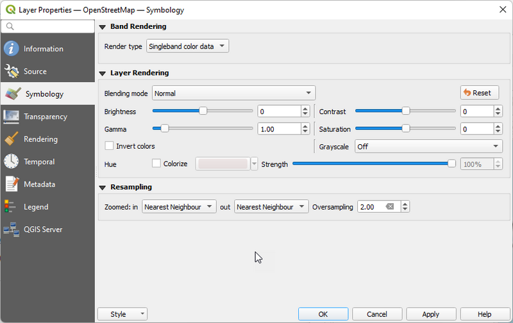Select the Rendering brush icon
Image resolution: width=513 pixels, height=323 pixels.
click(x=12, y=139)
